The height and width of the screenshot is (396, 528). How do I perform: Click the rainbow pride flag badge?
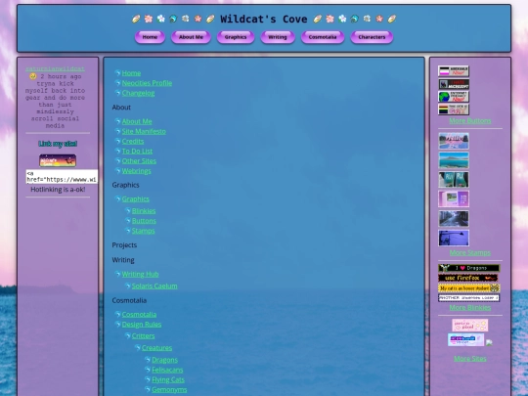pos(454,110)
